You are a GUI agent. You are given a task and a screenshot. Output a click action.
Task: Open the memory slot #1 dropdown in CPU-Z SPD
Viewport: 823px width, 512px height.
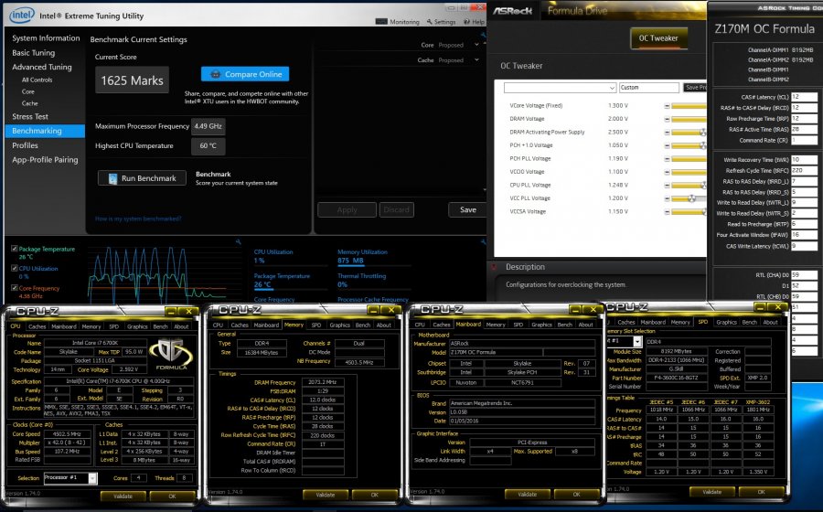(x=637, y=342)
